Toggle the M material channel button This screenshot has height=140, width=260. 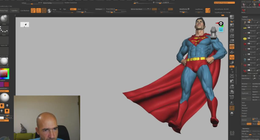60,9
